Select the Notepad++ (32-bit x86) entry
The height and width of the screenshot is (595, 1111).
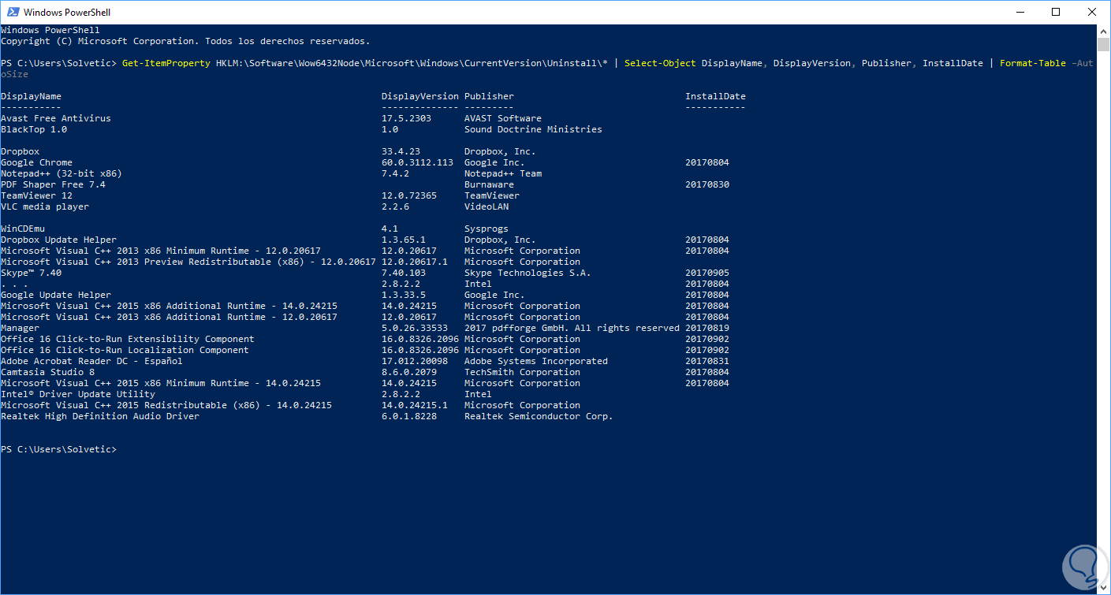[62, 173]
